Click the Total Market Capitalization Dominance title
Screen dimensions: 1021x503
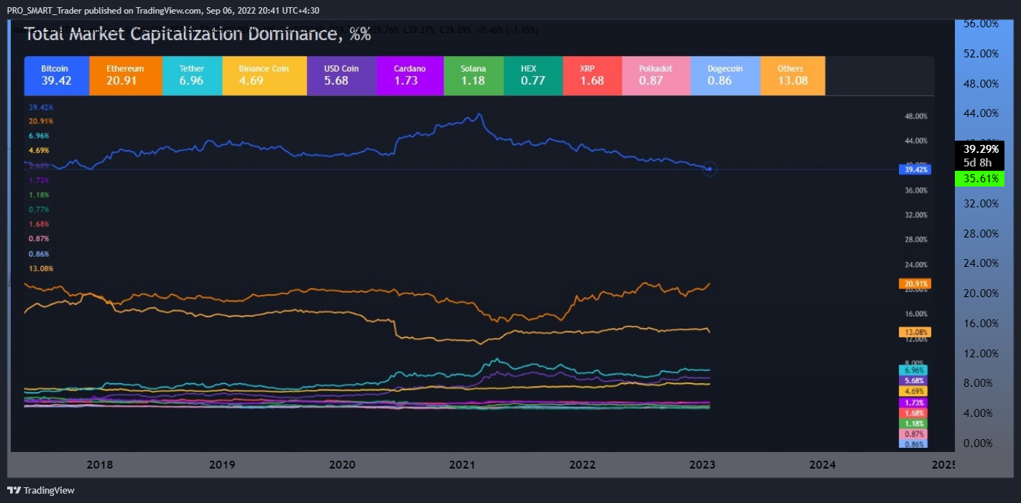click(x=198, y=34)
